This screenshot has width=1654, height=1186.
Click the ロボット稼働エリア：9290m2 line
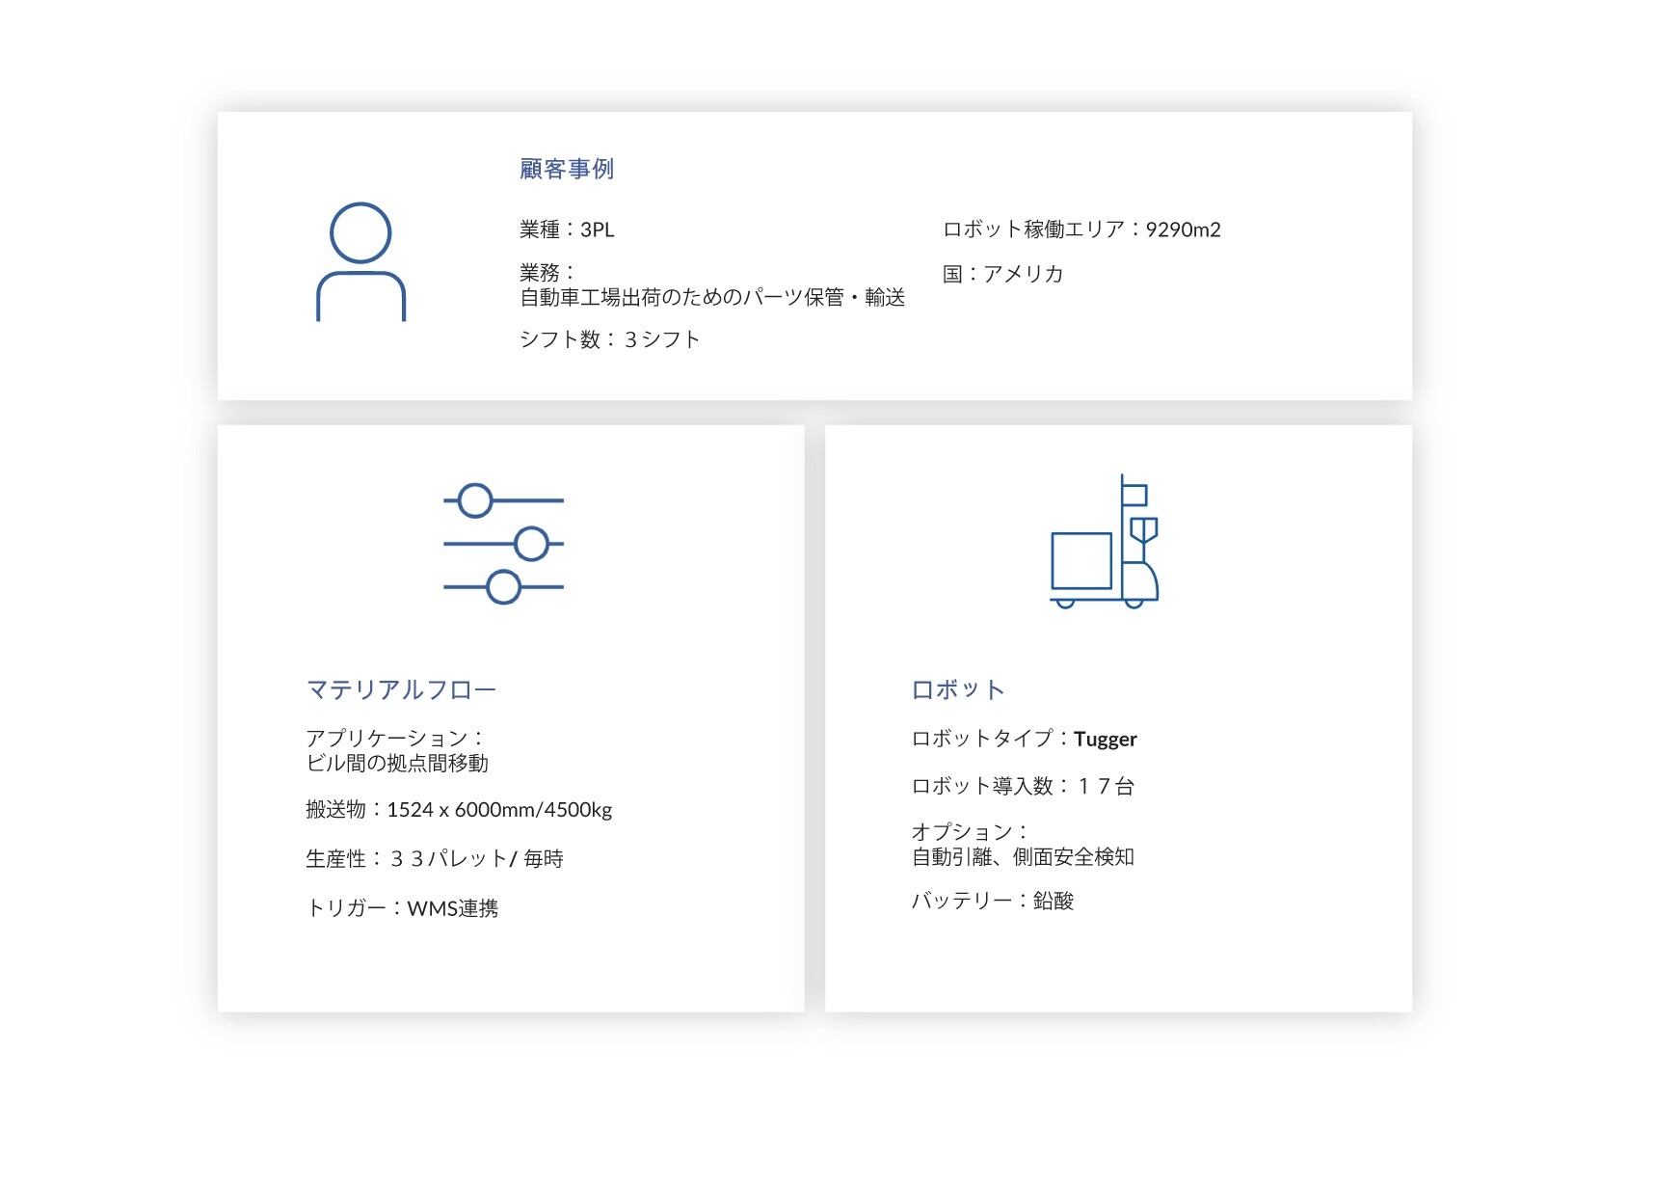point(1081,229)
